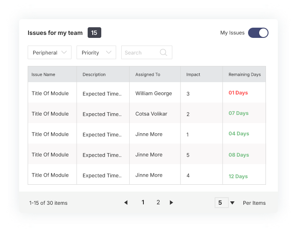Image resolution: width=297 pixels, height=232 pixels.
Task: Click into the Search field
Action: (x=140, y=52)
